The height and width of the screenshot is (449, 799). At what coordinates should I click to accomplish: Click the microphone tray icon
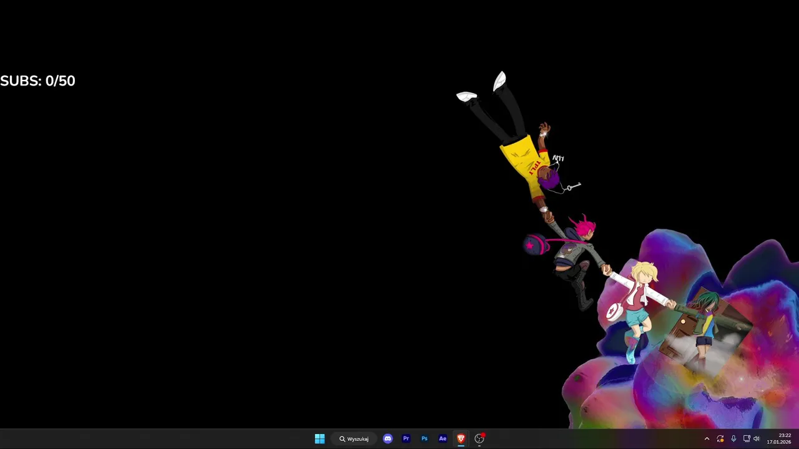click(x=733, y=439)
